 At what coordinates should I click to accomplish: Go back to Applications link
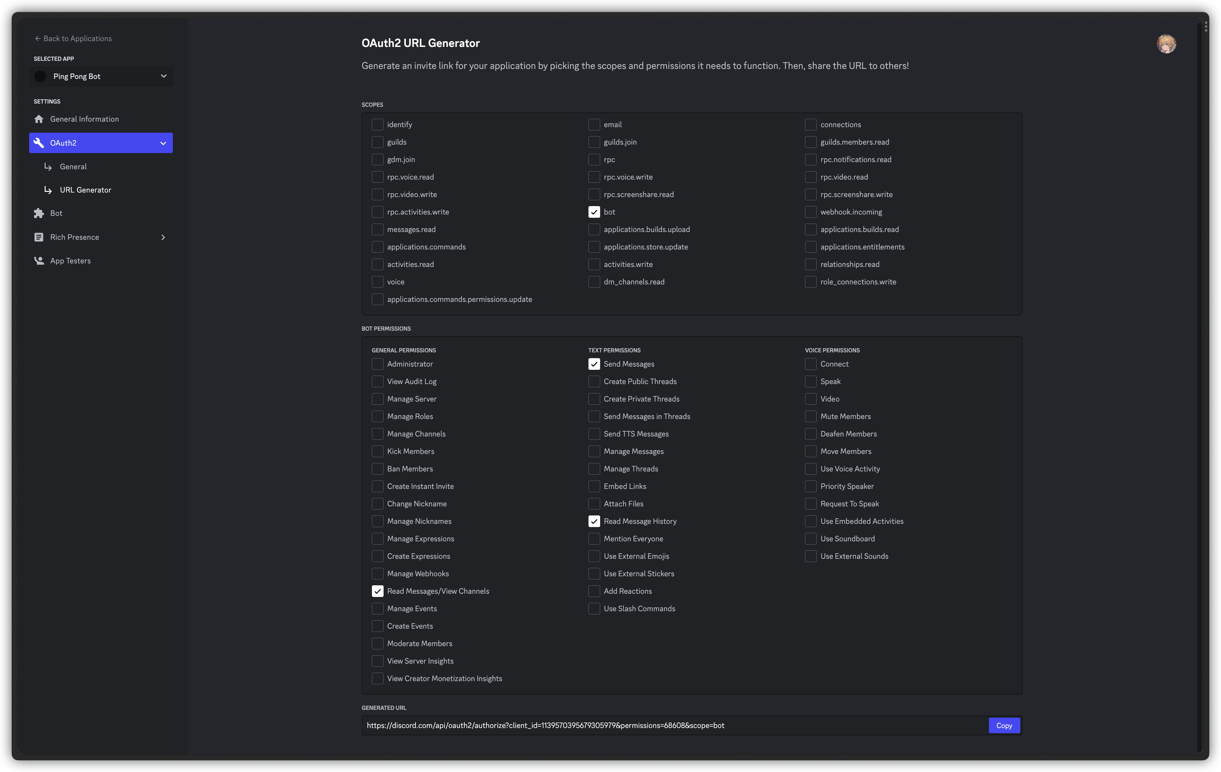77,39
